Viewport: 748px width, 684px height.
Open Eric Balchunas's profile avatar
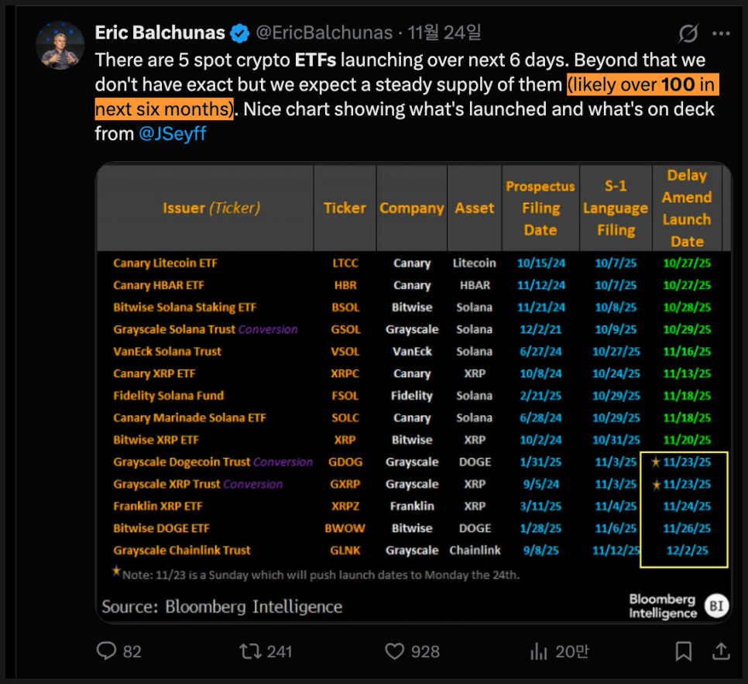(60, 45)
